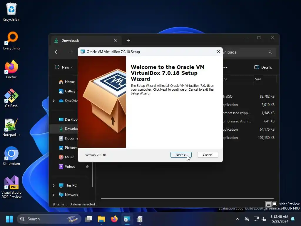Unpin Videos using the pin icon
This screenshot has height=226, width=301.
(x=87, y=167)
